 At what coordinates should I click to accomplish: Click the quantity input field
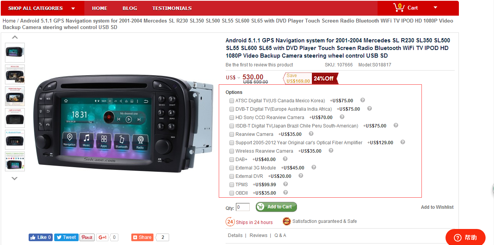[x=243, y=207]
